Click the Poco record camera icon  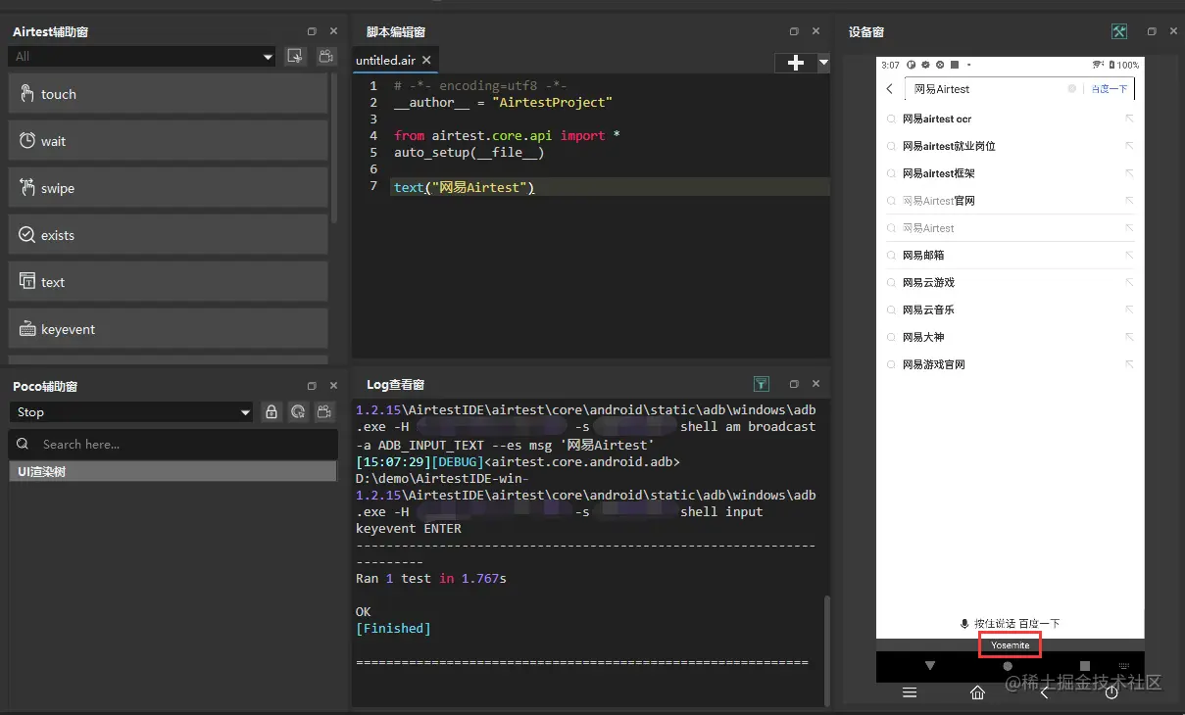[x=324, y=412]
